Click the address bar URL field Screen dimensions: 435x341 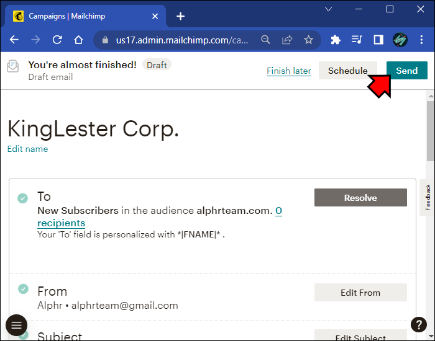[x=182, y=40]
